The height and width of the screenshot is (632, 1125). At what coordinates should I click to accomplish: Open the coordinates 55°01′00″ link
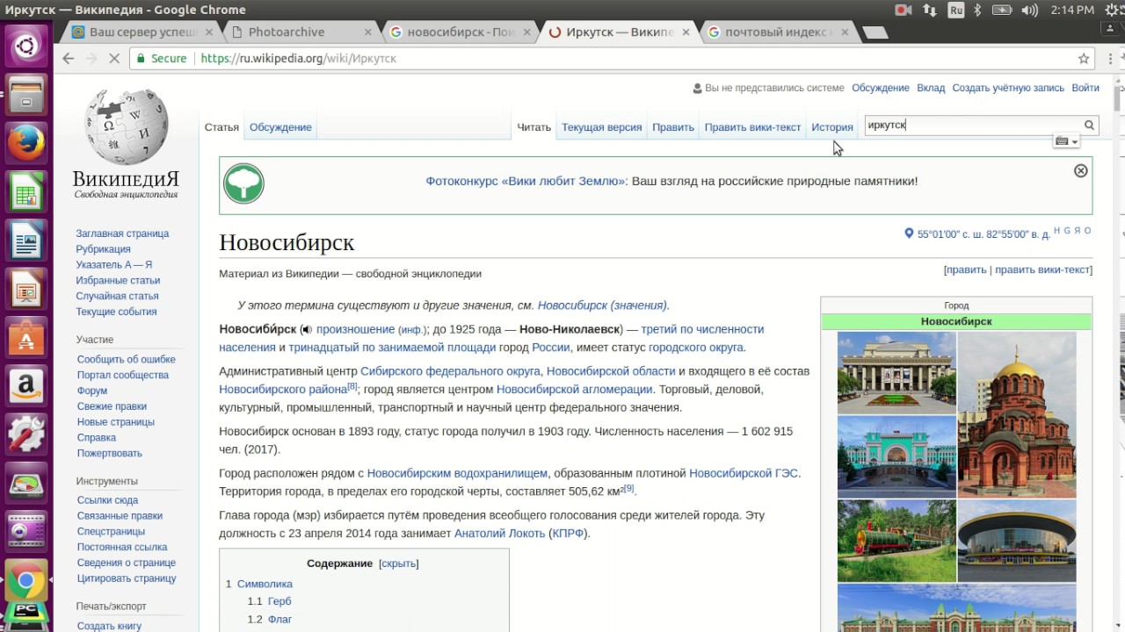tap(983, 234)
